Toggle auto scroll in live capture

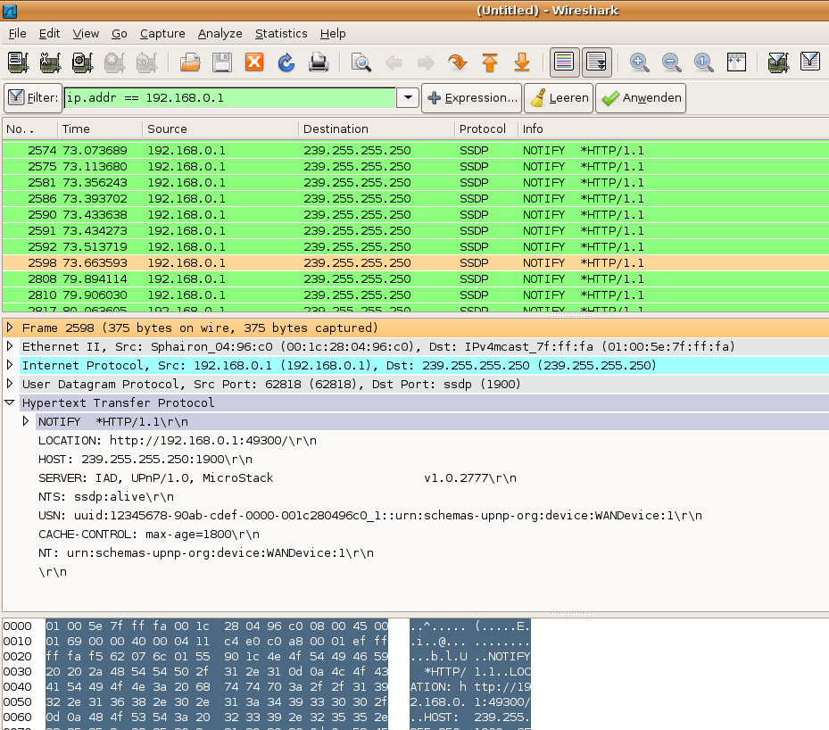(x=597, y=62)
